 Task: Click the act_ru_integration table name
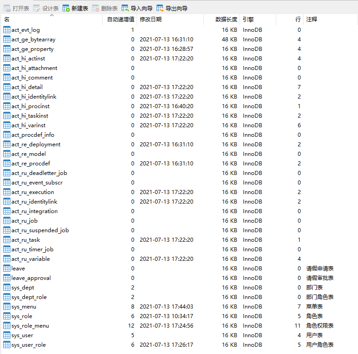[34, 211]
